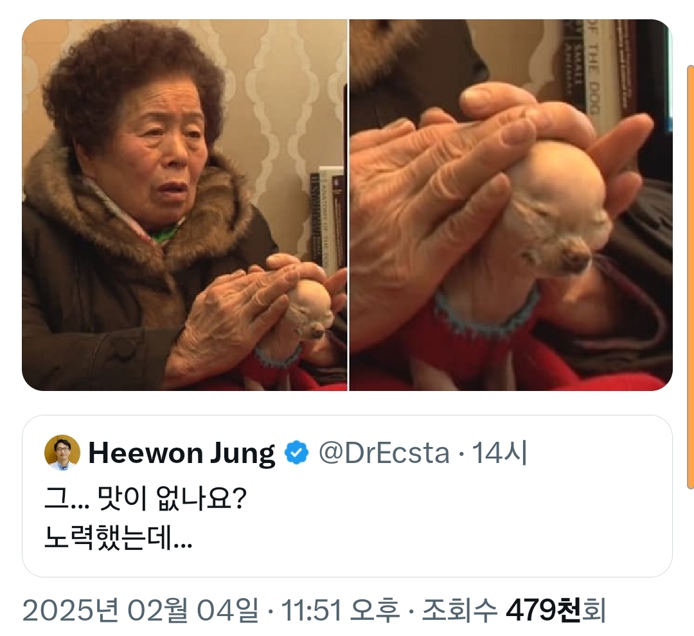Select the 노력했는데... line in the quote
This screenshot has height=636, width=694.
(118, 538)
